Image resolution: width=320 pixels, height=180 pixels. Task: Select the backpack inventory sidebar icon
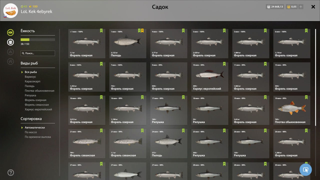pyautogui.click(x=10, y=42)
